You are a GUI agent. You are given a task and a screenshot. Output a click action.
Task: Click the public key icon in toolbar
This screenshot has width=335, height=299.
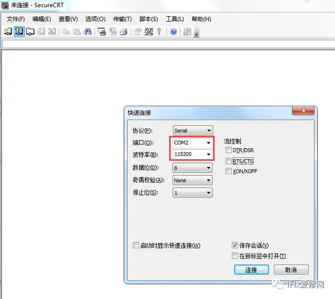point(159,31)
